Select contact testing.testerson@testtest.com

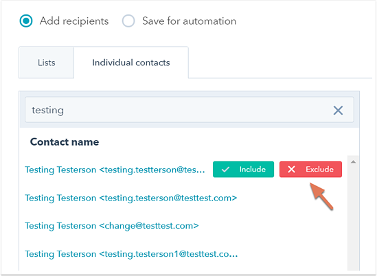[131, 198]
